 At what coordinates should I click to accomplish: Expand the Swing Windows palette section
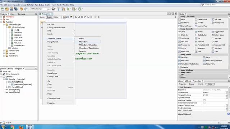pyautogui.click(x=179, y=70)
